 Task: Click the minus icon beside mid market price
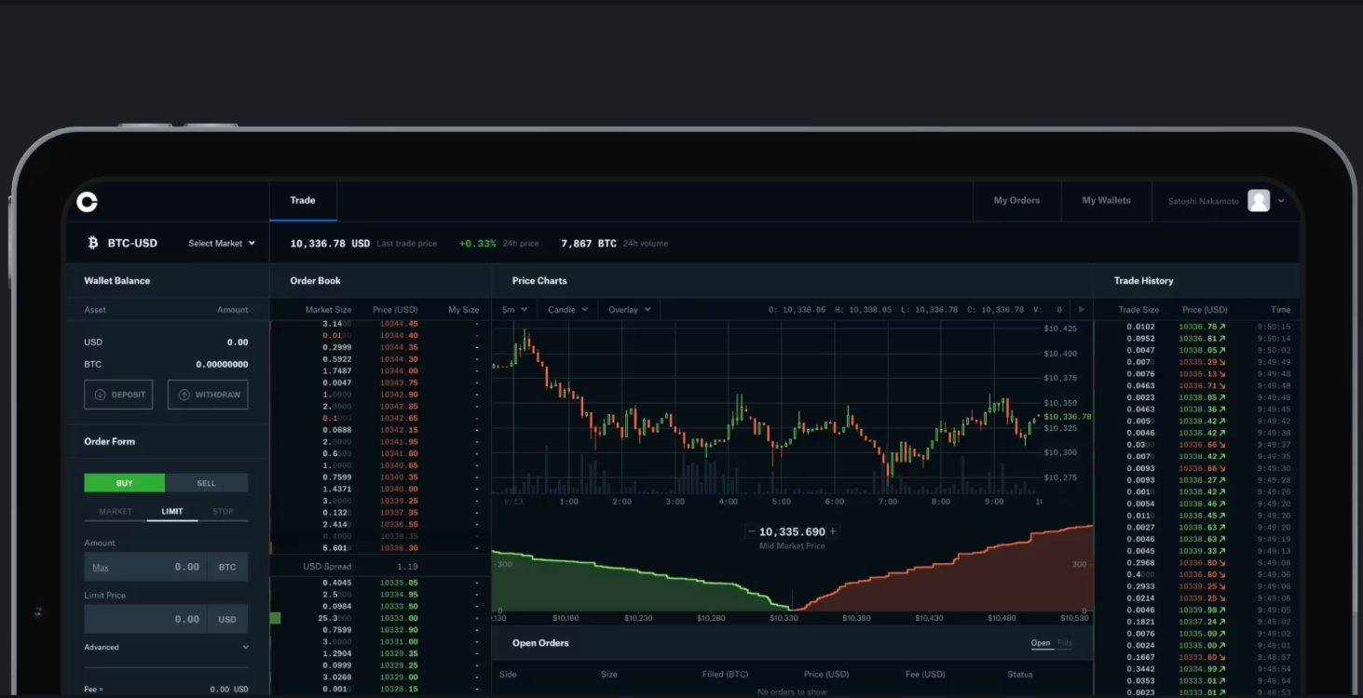tap(751, 531)
